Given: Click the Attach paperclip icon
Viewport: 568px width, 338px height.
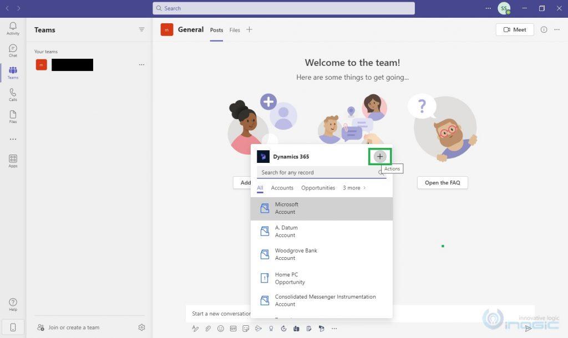Looking at the screenshot, I should (208, 329).
